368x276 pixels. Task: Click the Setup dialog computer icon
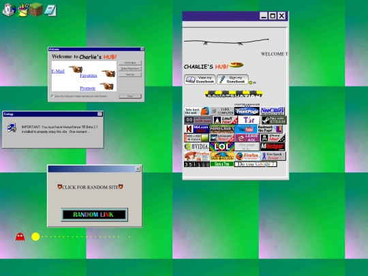[x=12, y=128]
